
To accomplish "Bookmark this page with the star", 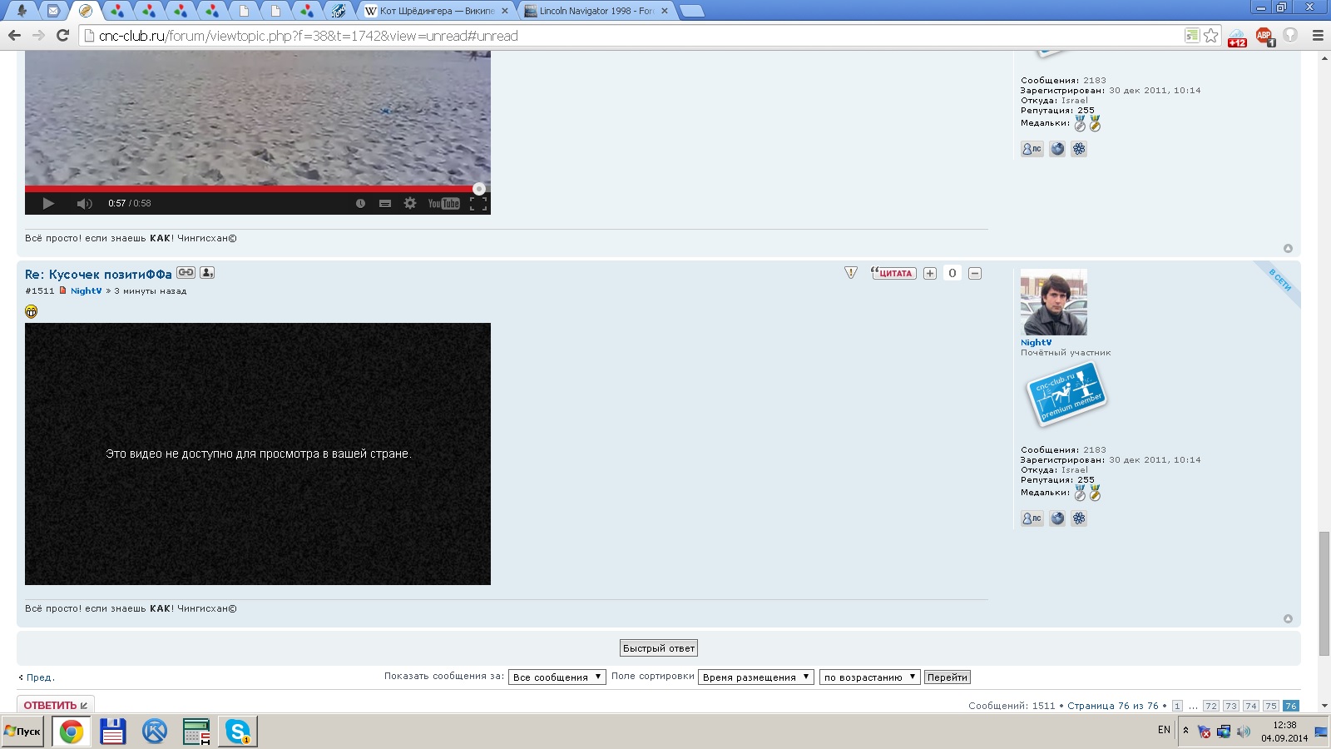I will [1211, 36].
